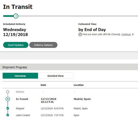Image resolution: width=138 pixels, height=121 pixels.
Task: Click the progress bar chevron circle marker
Action: pyautogui.click(x=16, y=16)
